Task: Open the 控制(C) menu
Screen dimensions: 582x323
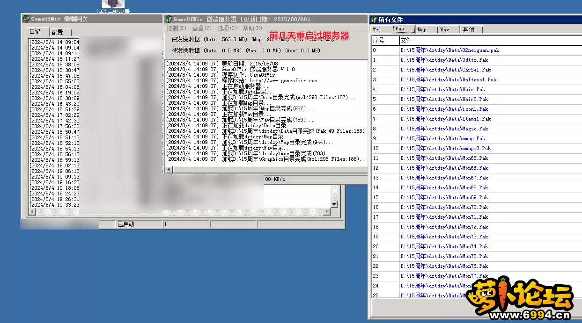Action: (x=177, y=28)
